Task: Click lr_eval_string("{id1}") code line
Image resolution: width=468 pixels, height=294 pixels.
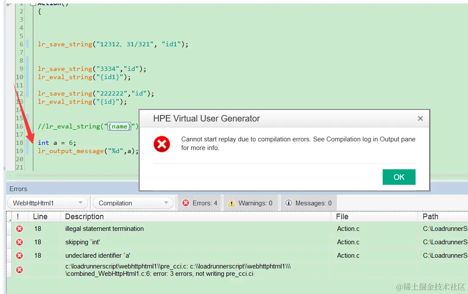Action: (x=84, y=77)
